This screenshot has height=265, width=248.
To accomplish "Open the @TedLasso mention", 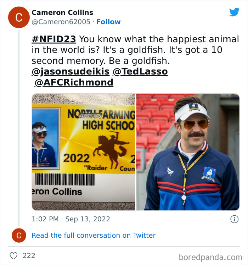I will tap(140, 72).
